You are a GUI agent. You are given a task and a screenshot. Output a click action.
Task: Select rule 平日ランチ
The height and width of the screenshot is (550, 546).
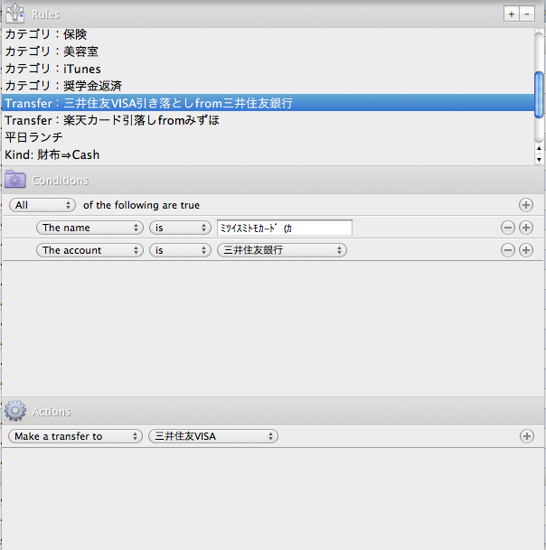pos(268,137)
